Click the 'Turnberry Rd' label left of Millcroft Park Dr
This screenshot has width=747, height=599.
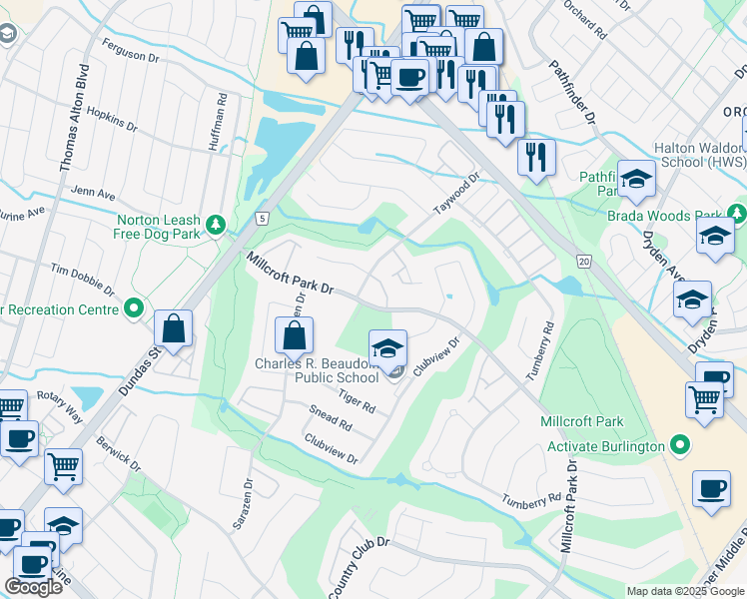(531, 501)
